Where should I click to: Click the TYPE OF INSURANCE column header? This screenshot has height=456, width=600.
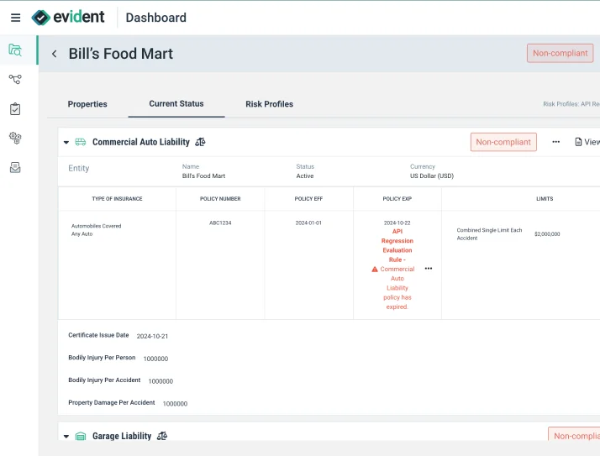point(117,198)
